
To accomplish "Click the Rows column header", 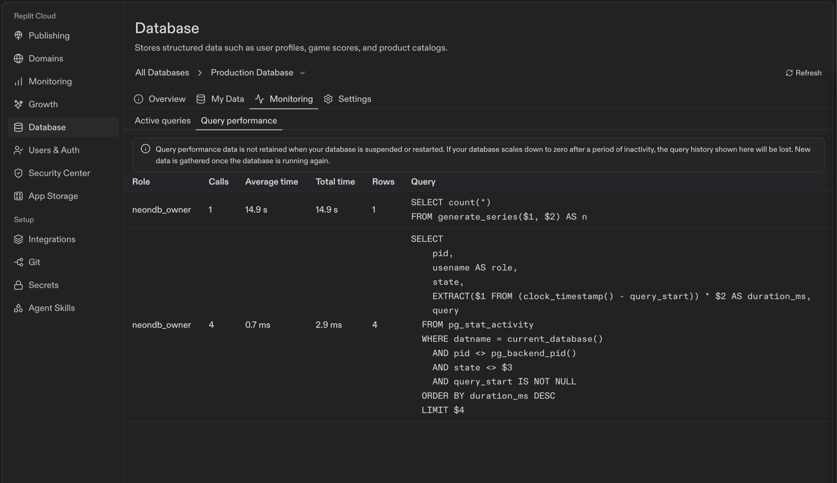I will point(383,182).
